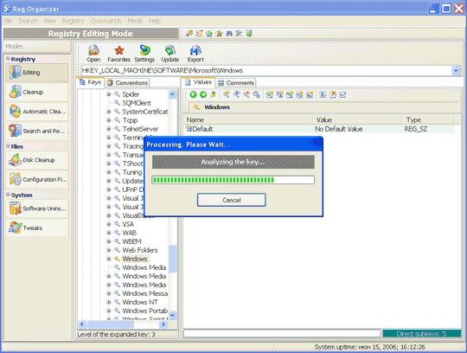Click the crossed tools icon in top toolbar
The height and width of the screenshot is (353, 467).
click(239, 34)
